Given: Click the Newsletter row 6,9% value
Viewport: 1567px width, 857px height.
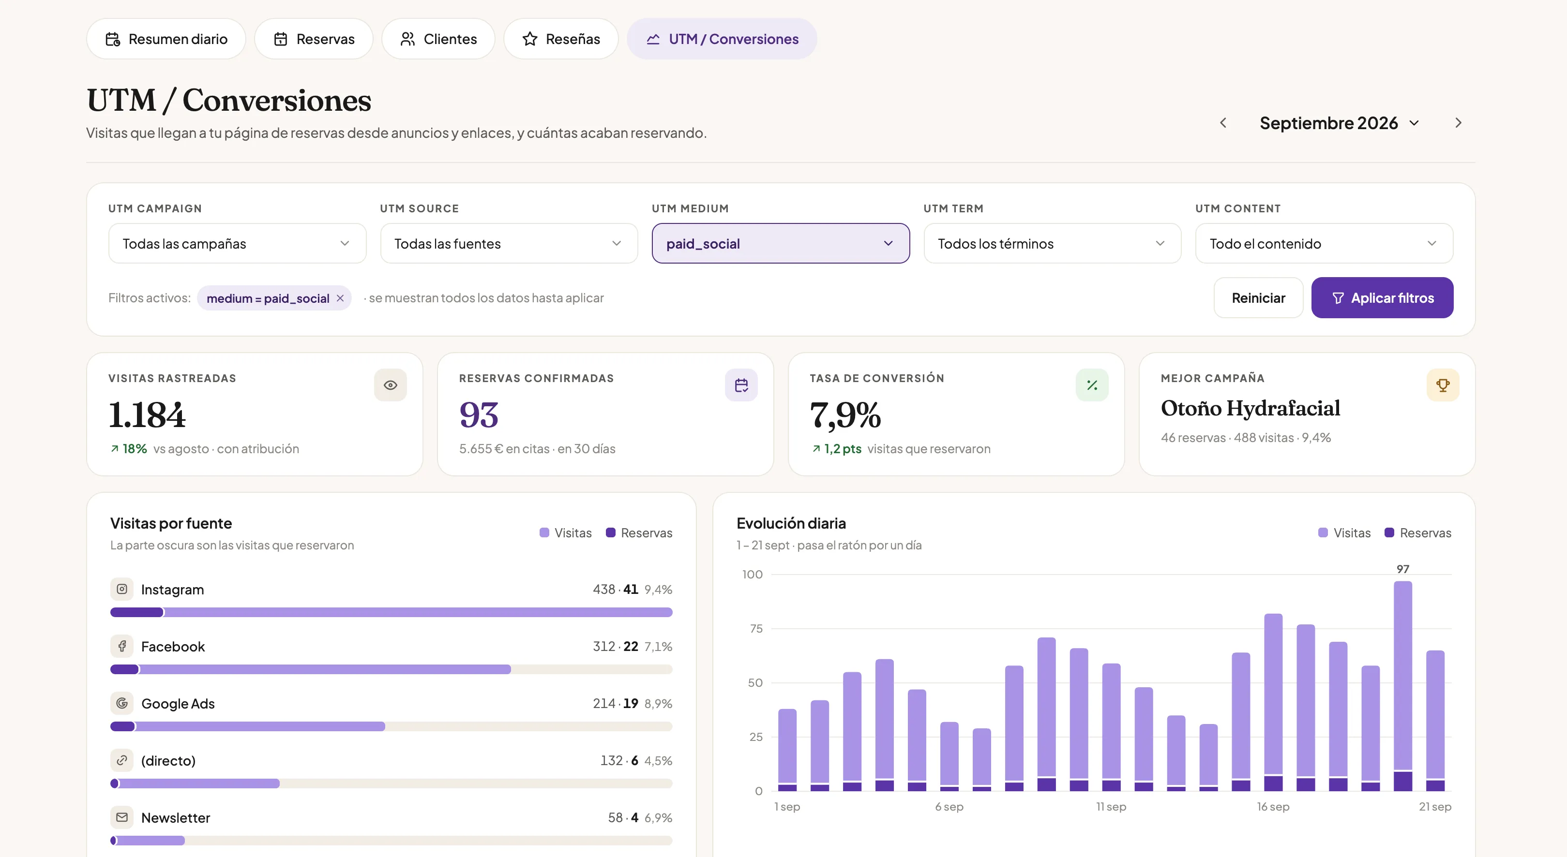Looking at the screenshot, I should (658, 818).
